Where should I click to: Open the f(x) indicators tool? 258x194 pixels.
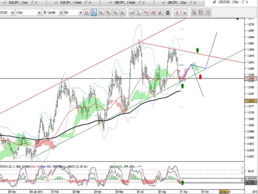pyautogui.click(x=146, y=12)
